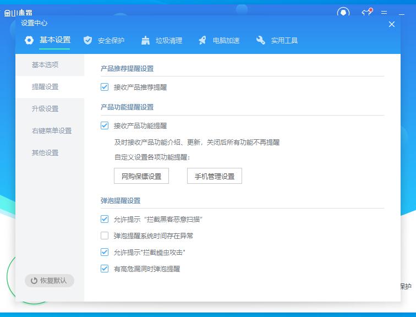Viewport: 416px width, 317px height.
Task: Uncheck 有高危漏洞时弹泡提醒 checkbox
Action: click(x=105, y=269)
